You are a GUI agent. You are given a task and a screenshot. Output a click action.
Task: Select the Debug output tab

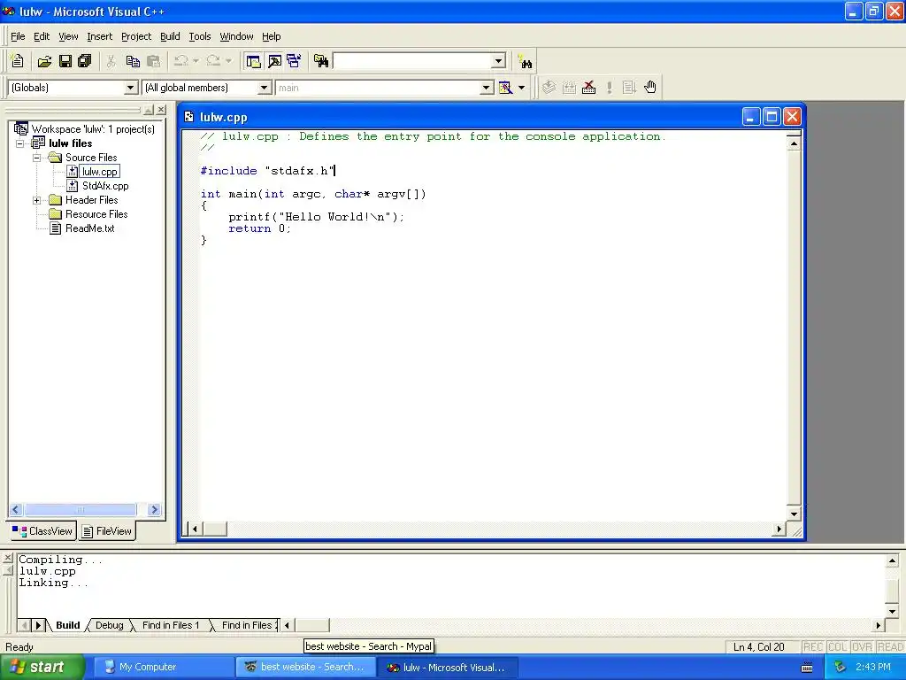click(109, 625)
